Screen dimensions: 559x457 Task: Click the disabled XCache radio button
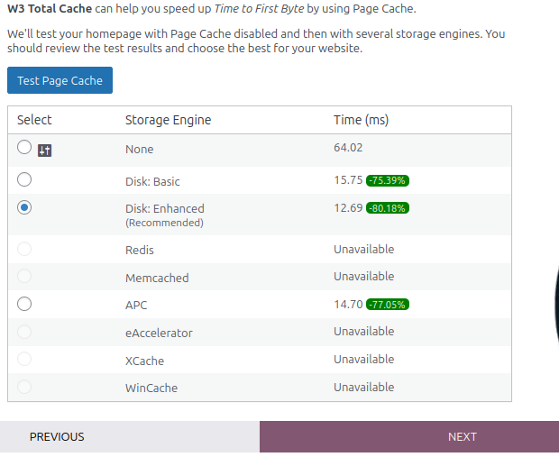24,359
